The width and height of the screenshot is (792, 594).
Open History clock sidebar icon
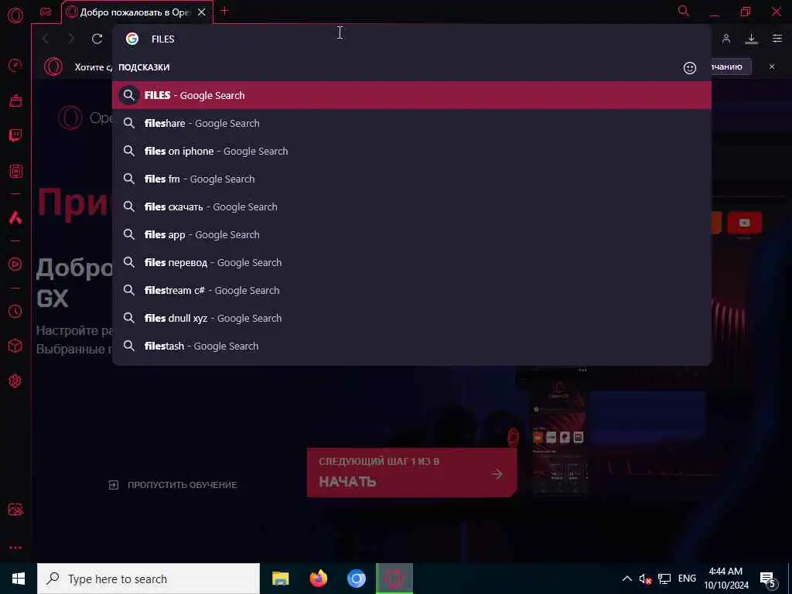(x=15, y=311)
